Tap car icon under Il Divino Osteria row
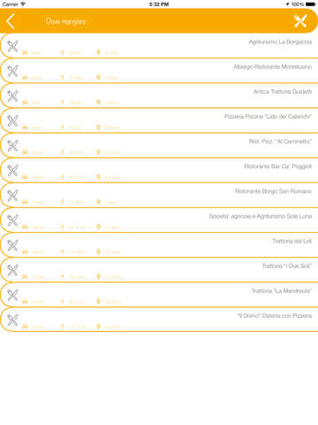The image size is (318, 425). coord(25,327)
